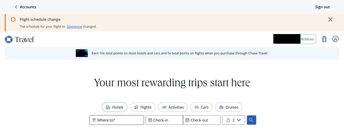Open the Check-in date picker

pyautogui.click(x=164, y=120)
